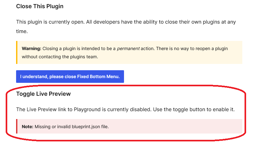Viewport: 254px width, 154px height.
Task: Click the bold "Warning:" label
Action: (x=32, y=48)
